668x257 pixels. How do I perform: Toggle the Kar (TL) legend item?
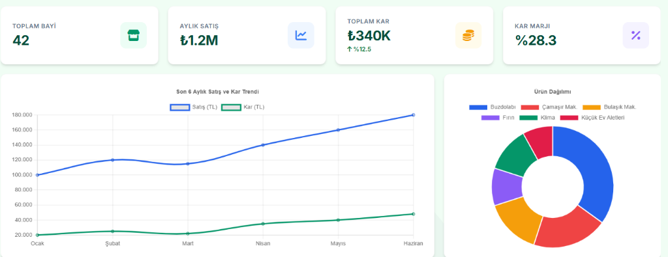click(x=243, y=107)
